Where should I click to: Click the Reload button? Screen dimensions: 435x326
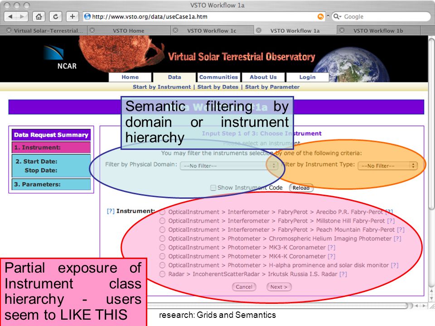(x=301, y=187)
